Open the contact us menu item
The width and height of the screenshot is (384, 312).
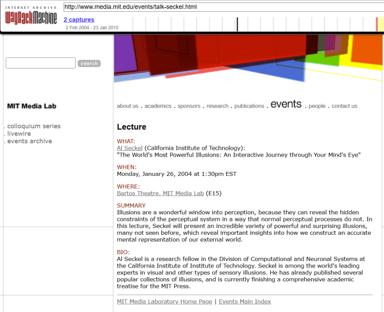pyautogui.click(x=345, y=106)
